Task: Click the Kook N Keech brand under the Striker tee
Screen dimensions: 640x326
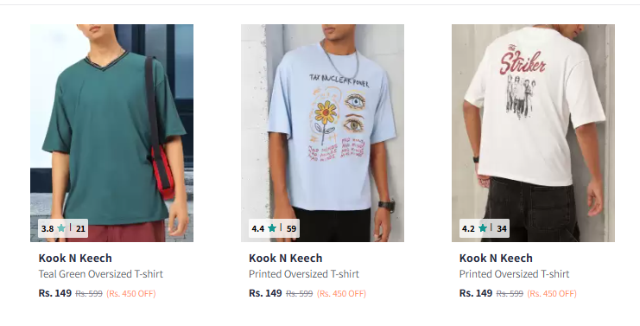Action: click(x=496, y=259)
